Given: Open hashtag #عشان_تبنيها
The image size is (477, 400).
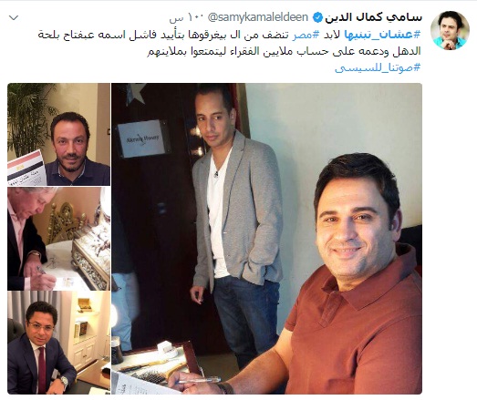Looking at the screenshot, I should [383, 35].
